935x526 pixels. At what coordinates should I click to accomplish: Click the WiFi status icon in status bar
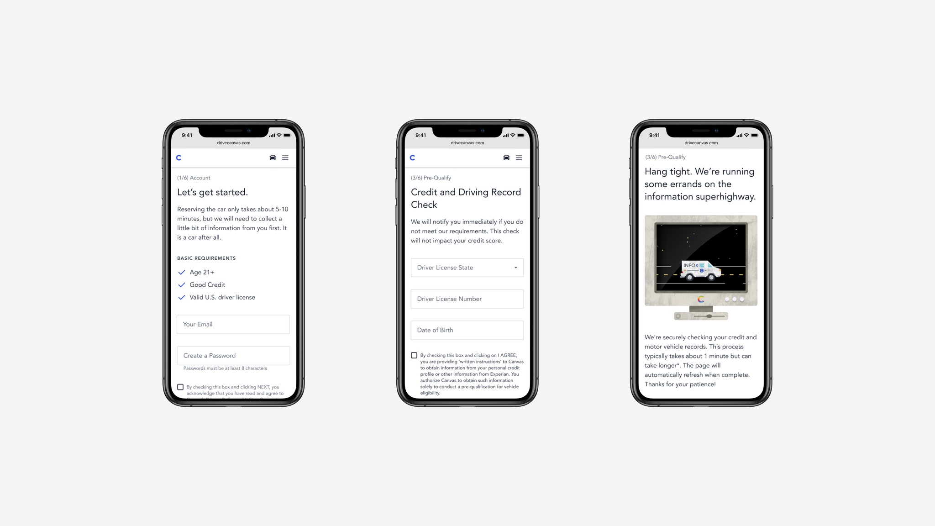point(278,134)
